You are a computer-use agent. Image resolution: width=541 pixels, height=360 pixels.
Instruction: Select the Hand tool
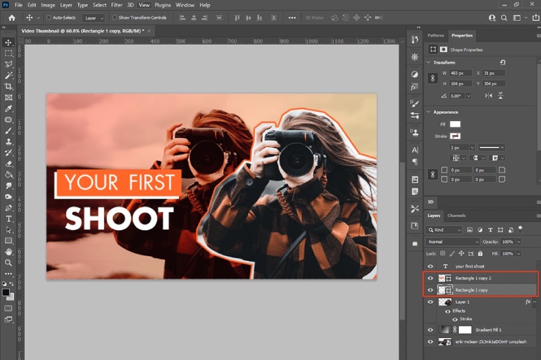pos(8,252)
